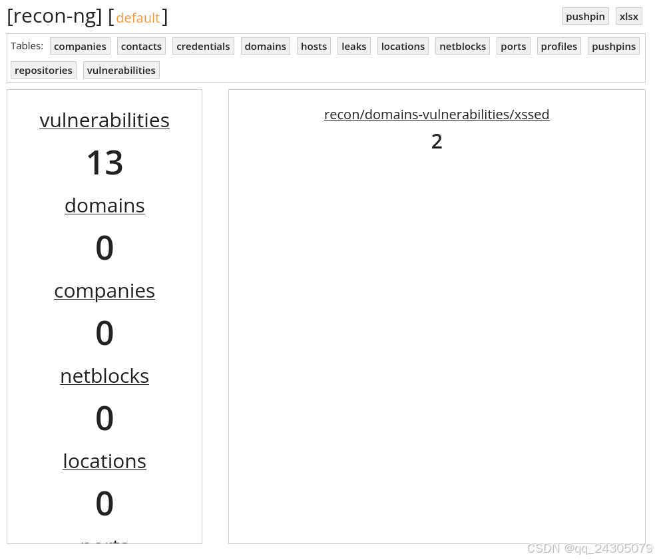Click the locations summary heading link
Image resolution: width=655 pixels, height=560 pixels.
[105, 461]
